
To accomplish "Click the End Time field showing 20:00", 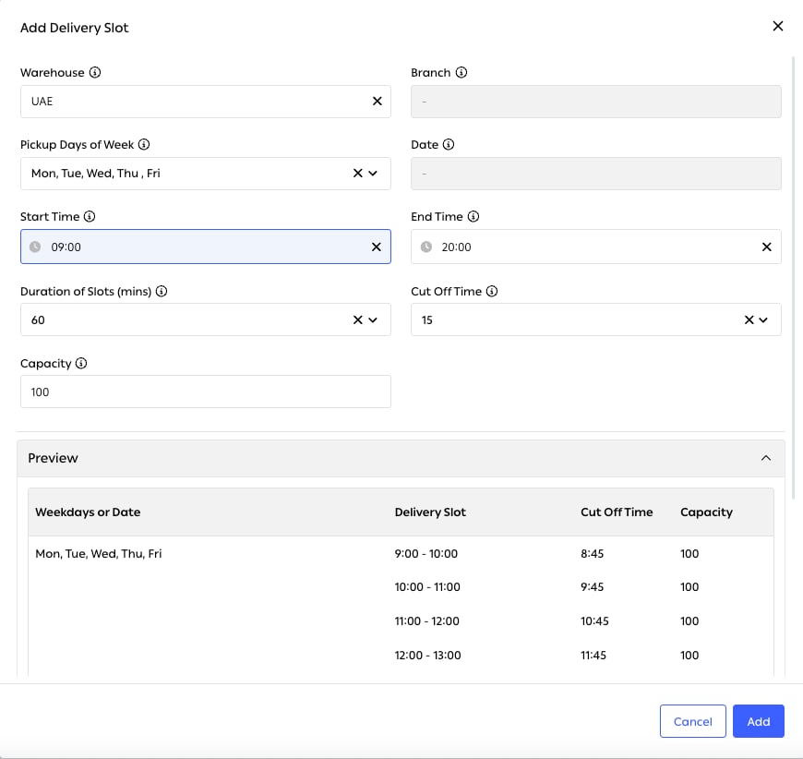I will (x=596, y=247).
